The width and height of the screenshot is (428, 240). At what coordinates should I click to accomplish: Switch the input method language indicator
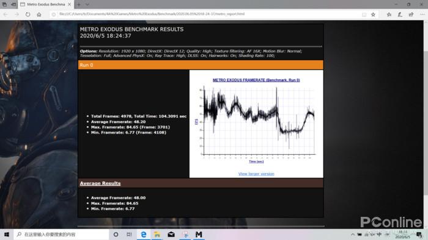[x=379, y=235]
